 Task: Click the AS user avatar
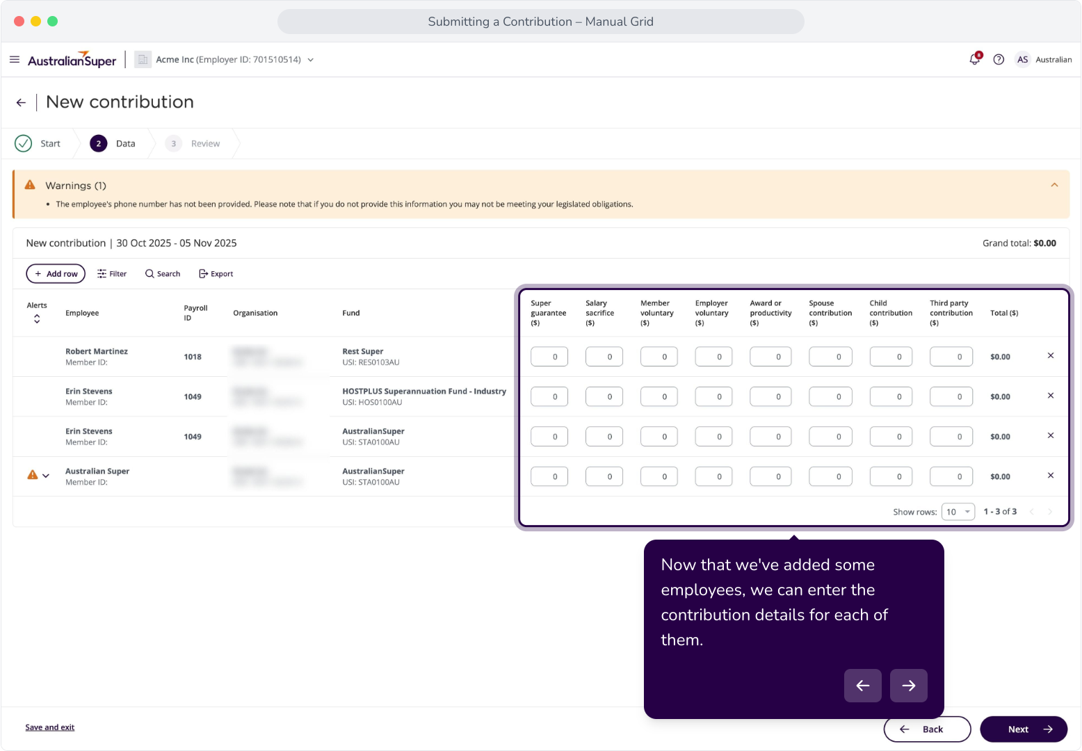1022,60
